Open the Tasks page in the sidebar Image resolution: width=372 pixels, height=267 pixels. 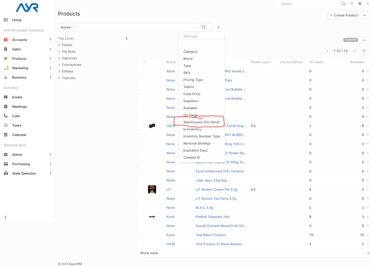click(17, 126)
